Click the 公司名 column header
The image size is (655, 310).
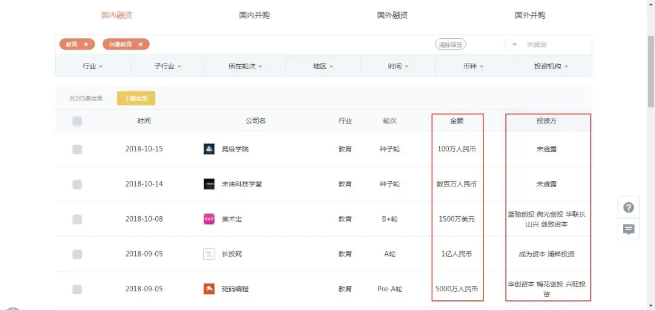click(x=255, y=121)
